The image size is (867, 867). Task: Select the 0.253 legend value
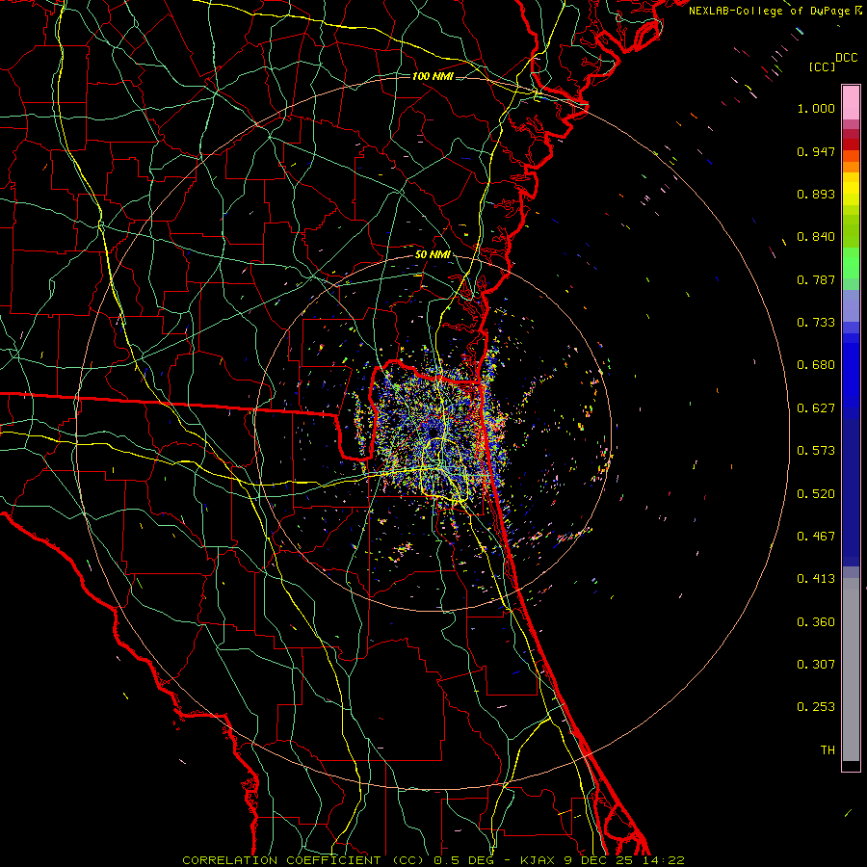click(x=816, y=707)
